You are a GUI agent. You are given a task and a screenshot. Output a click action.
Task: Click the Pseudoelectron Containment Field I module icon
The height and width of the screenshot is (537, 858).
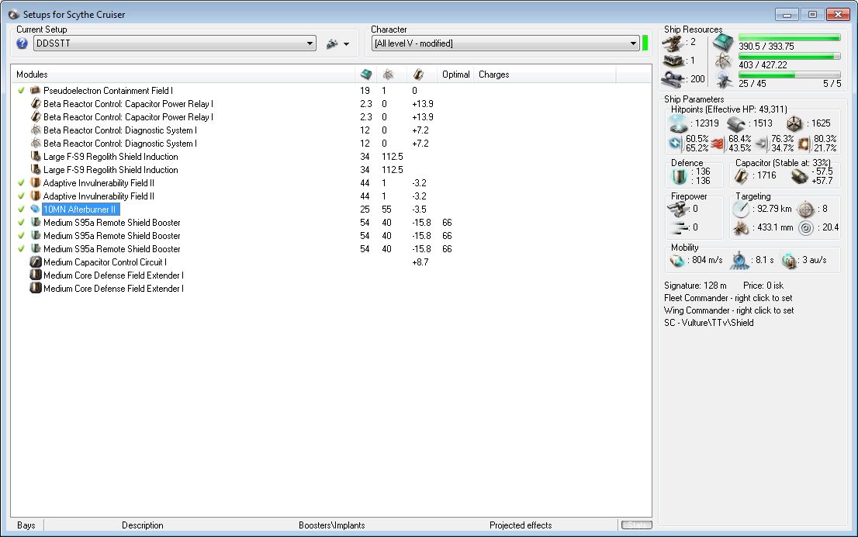point(36,91)
